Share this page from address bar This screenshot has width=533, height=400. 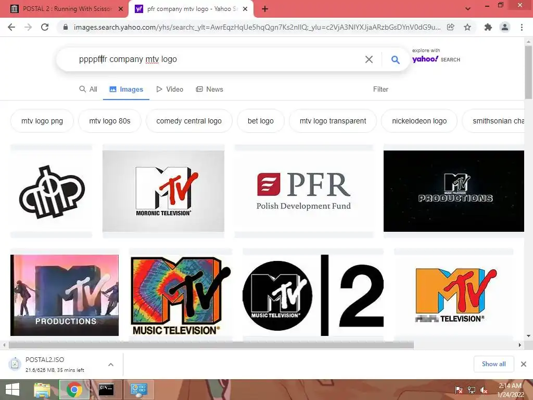click(450, 27)
